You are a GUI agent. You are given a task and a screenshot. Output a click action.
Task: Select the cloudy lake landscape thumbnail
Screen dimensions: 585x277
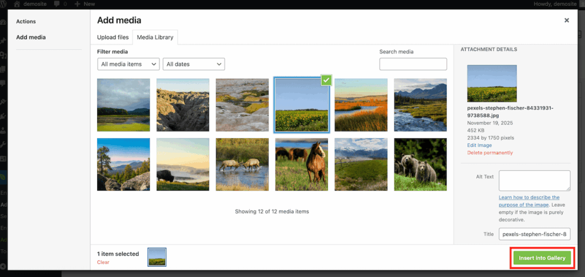tap(123, 105)
